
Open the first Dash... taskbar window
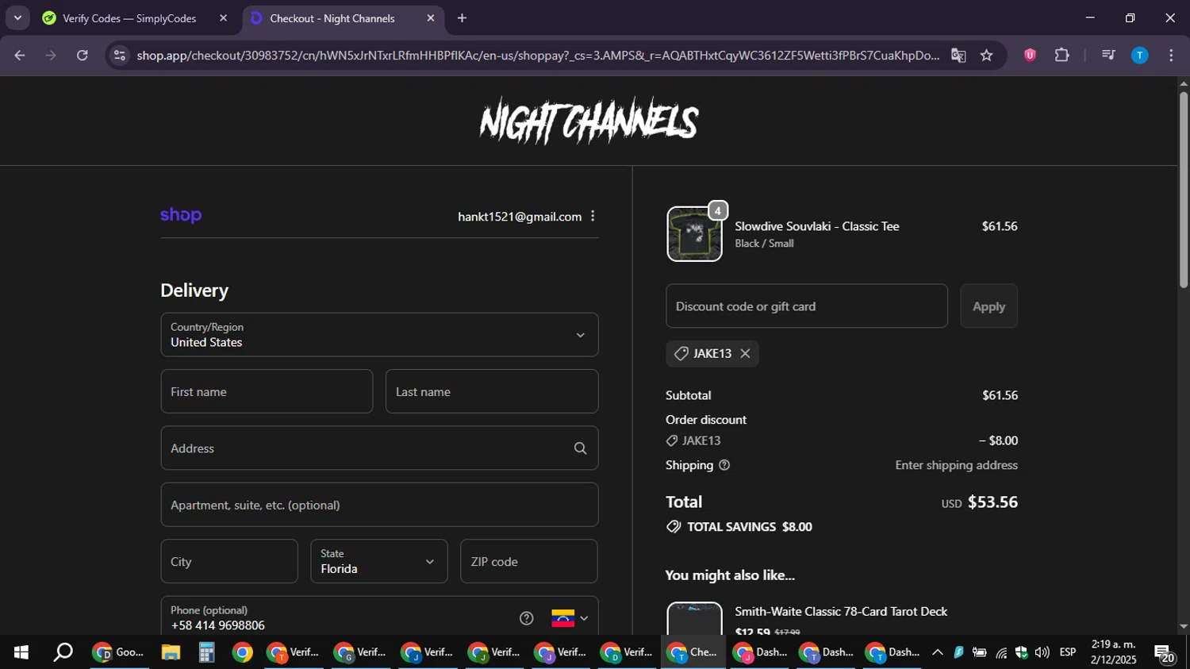coord(759,652)
